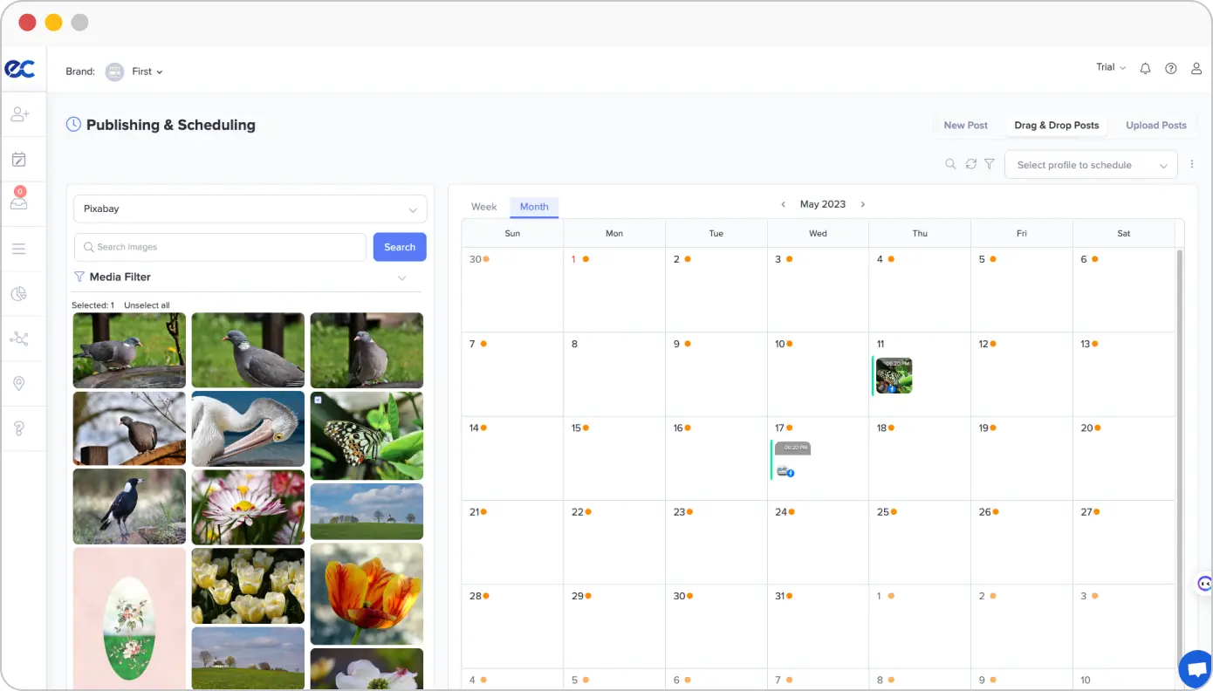Open the add-user icon at sidebar top
The height and width of the screenshot is (691, 1213).
(24, 113)
